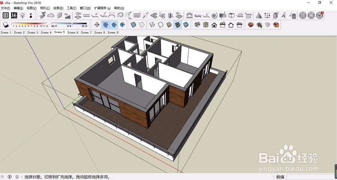Switch to Hidden Line face style

(x=160, y=25)
